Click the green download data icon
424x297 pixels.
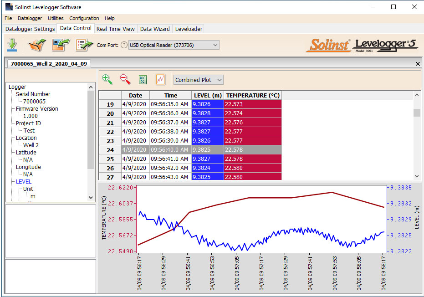click(x=12, y=45)
